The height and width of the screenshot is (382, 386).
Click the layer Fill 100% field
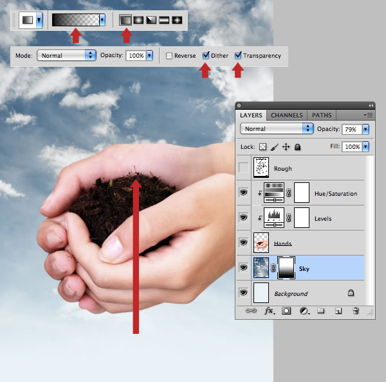[x=353, y=146]
